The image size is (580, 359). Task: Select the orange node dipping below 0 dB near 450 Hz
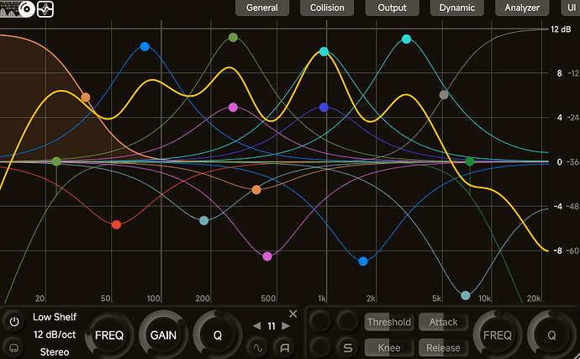(x=256, y=190)
